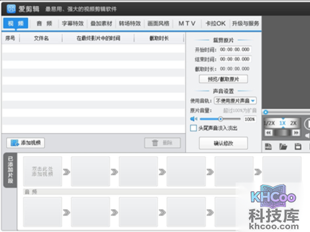Click the open project folder icon
The height and width of the screenshot is (232, 310).
point(283,147)
